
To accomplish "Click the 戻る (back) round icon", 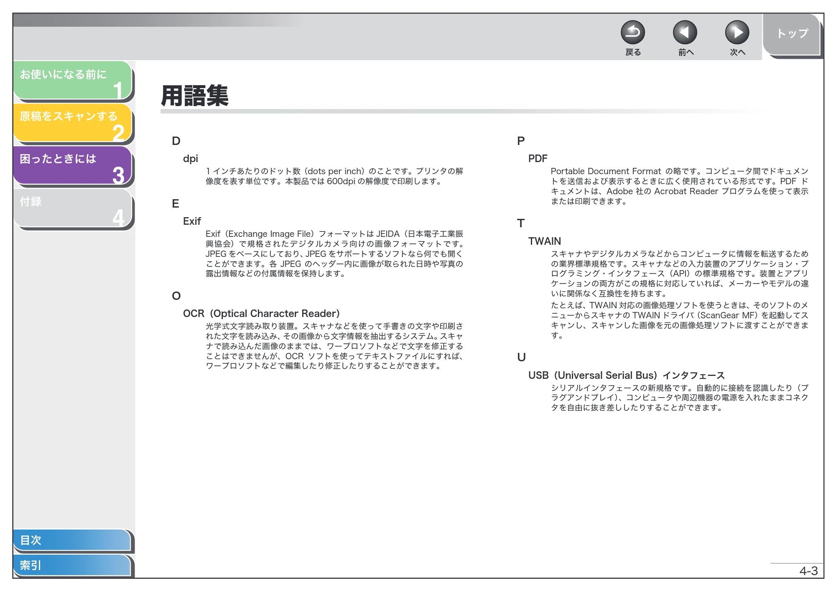I will click(x=632, y=33).
